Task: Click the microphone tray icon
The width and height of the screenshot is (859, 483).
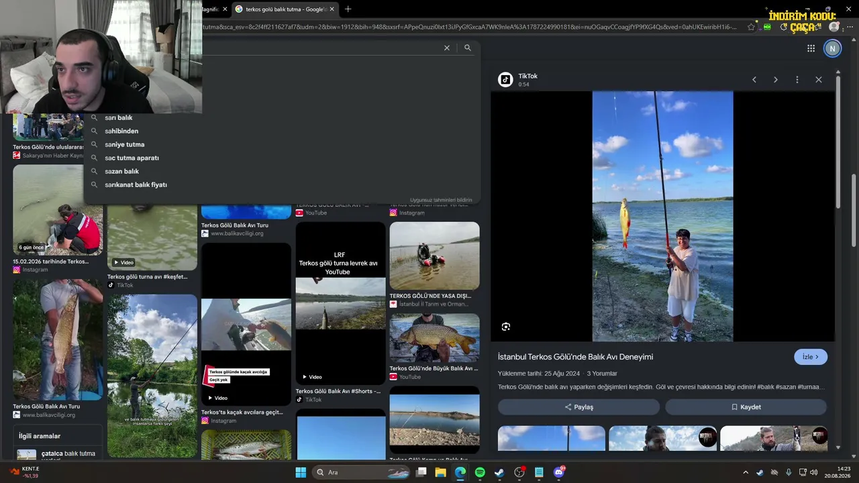Action: [789, 472]
